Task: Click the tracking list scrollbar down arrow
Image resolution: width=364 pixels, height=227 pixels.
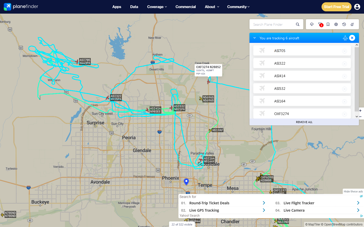Action: [x=357, y=117]
